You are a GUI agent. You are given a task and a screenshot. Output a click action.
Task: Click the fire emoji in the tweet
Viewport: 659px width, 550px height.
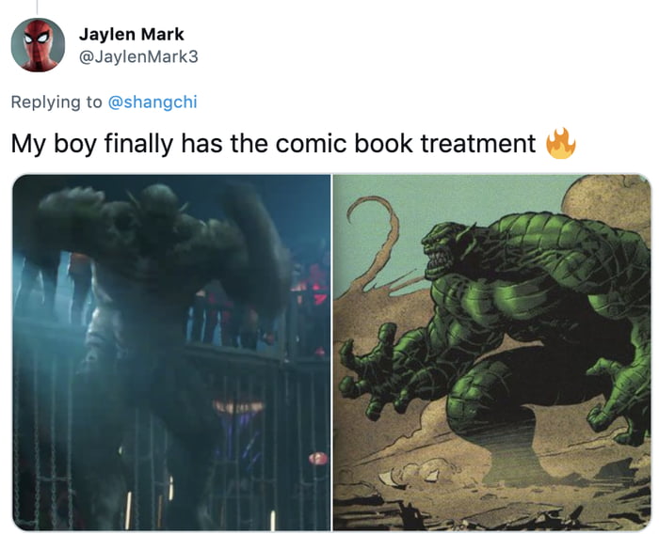tap(561, 143)
